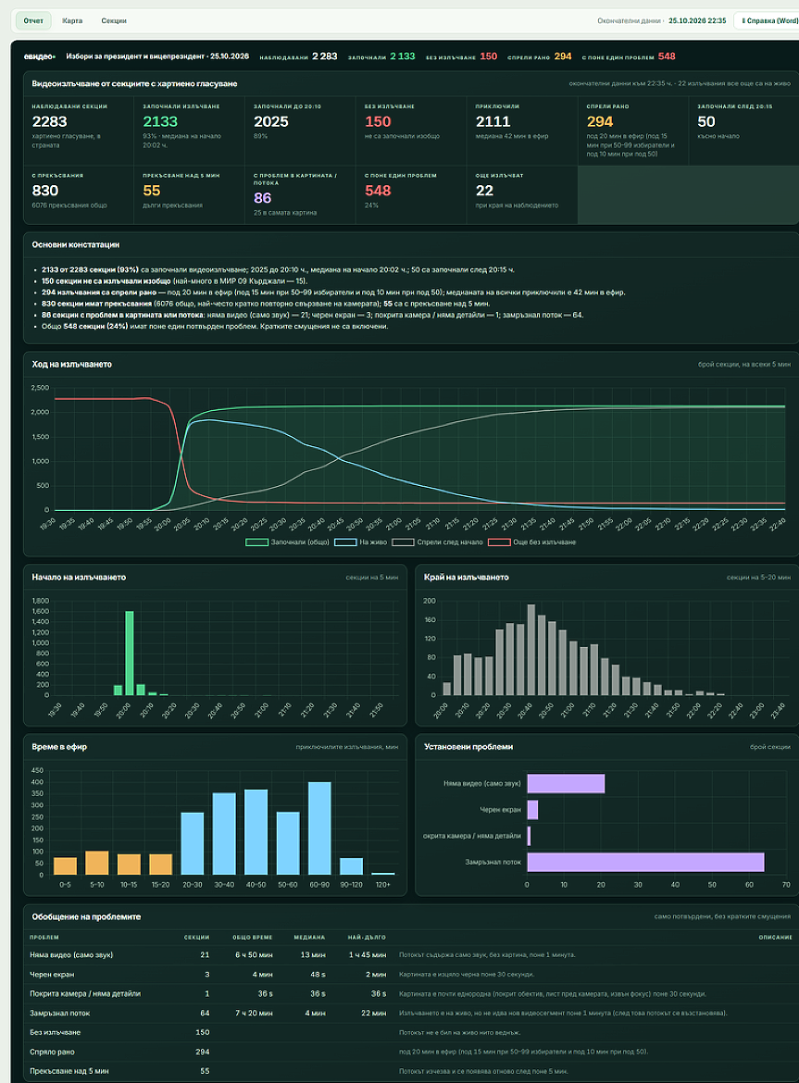The image size is (799, 1083).
Task: Sort table by the Общо време column header
Action: point(253,938)
